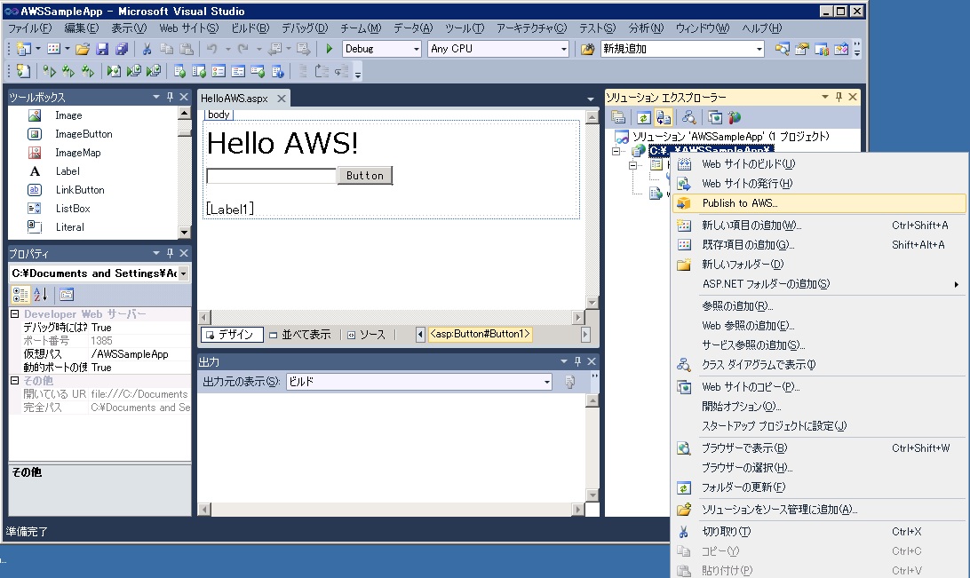Click the Toggle word wrap icon in Output panel
Image resolution: width=970 pixels, height=578 pixels.
[569, 382]
